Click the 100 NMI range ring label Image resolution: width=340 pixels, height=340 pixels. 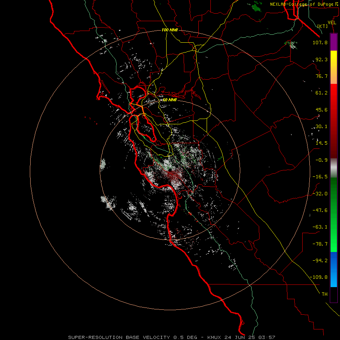pos(170,30)
